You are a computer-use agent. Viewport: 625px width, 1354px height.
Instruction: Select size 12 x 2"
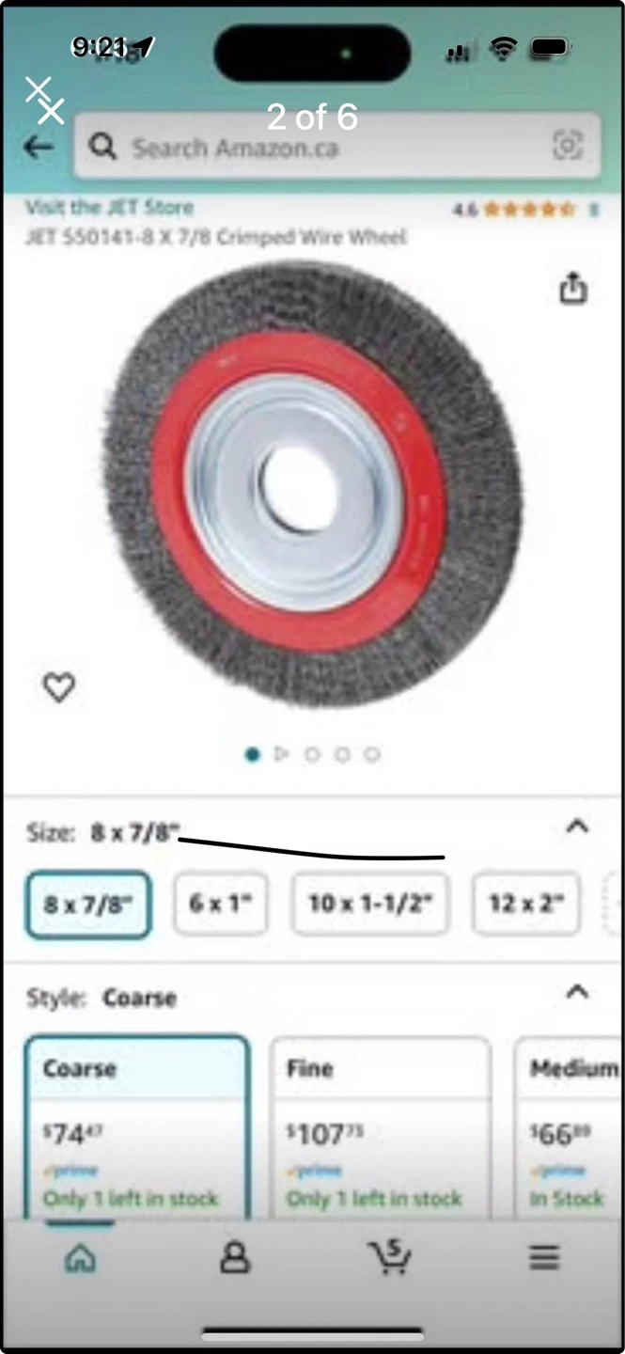pyautogui.click(x=526, y=905)
